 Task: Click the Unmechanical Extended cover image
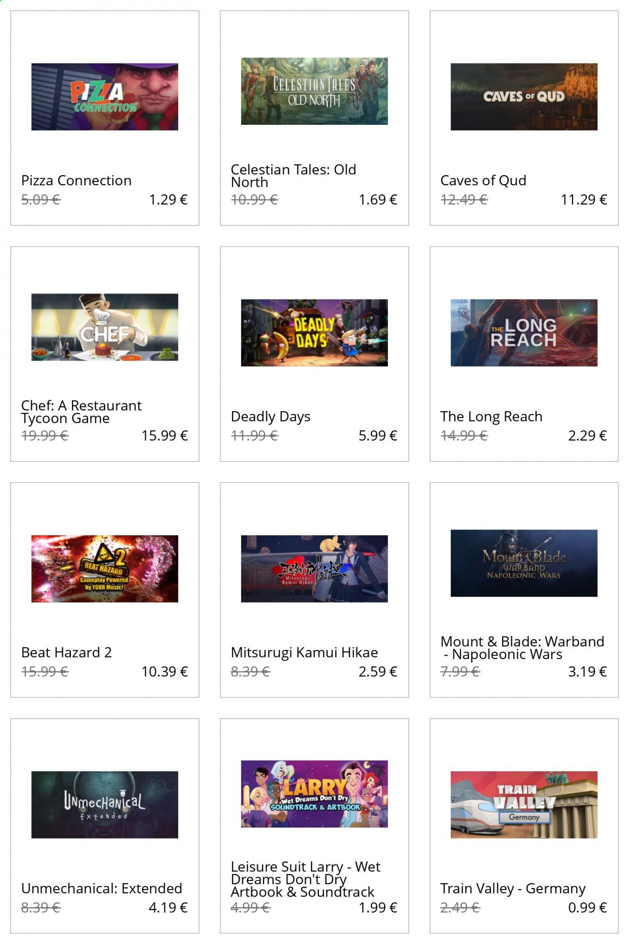coord(105,805)
